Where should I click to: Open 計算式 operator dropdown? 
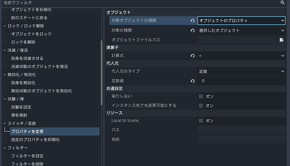pyautogui.click(x=241, y=55)
